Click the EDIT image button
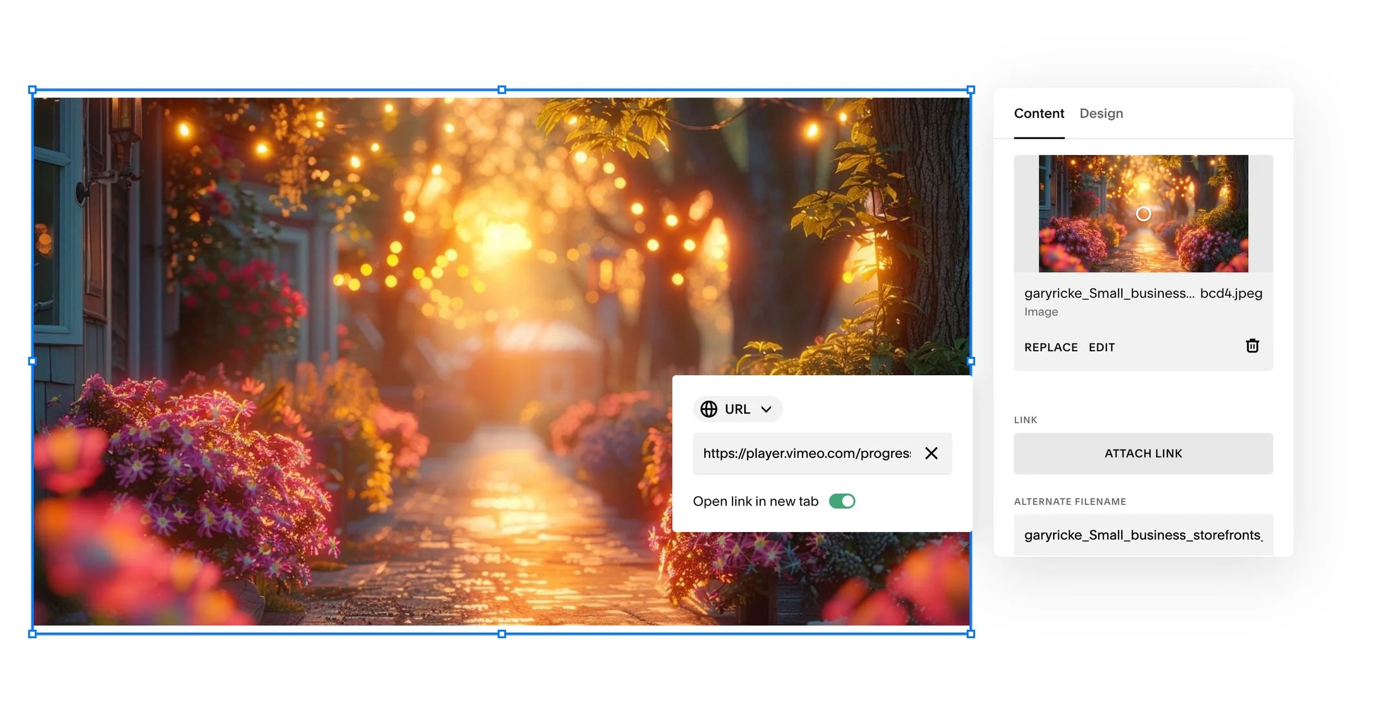This screenshot has height=727, width=1385. (x=1101, y=347)
